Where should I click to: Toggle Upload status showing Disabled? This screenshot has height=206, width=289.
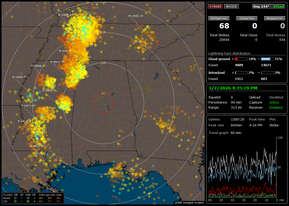point(276,97)
